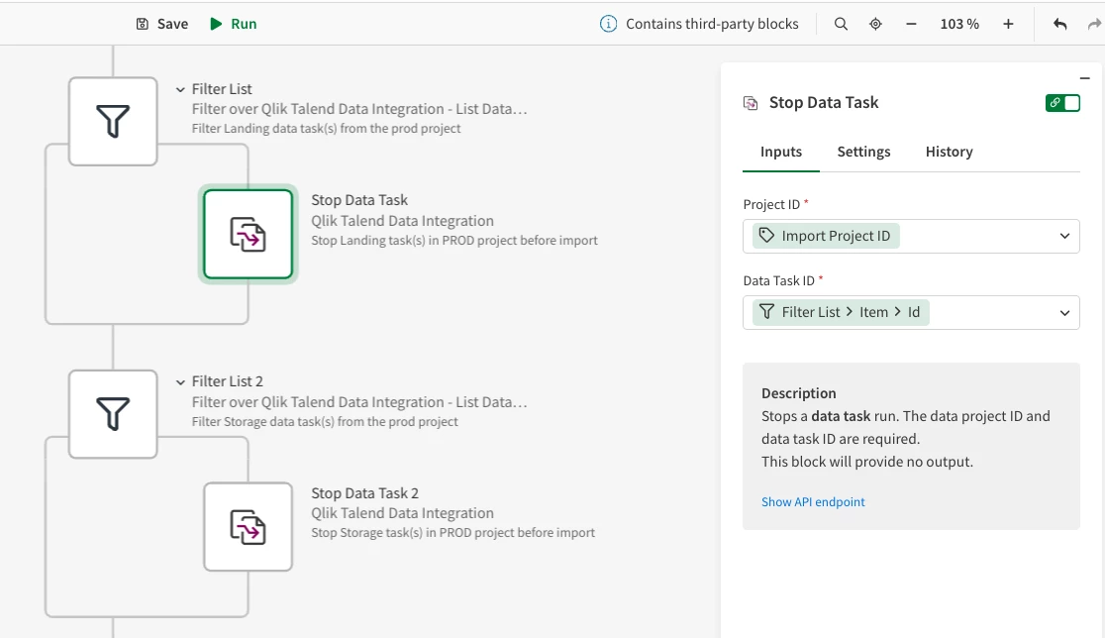Viewport: 1105px width, 638px height.
Task: Click the 'Filter Landing data task(s)' comment text
Action: (327, 129)
